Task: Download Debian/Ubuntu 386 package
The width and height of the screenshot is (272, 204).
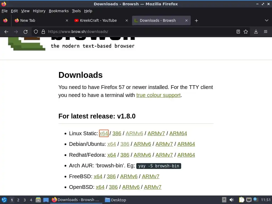Action: click(x=125, y=144)
